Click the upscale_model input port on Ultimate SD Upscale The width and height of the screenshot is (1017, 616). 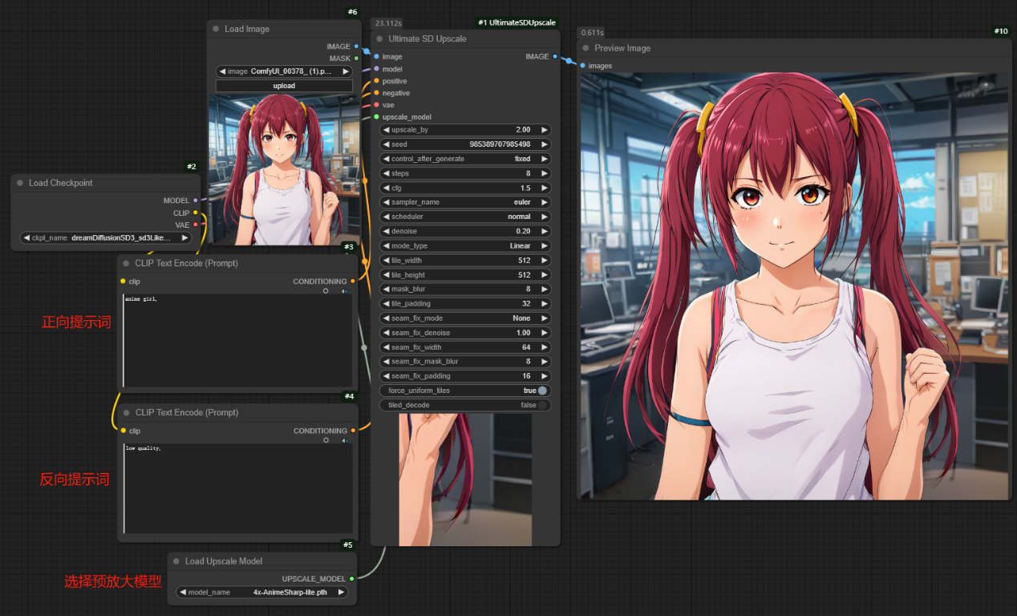tap(376, 117)
